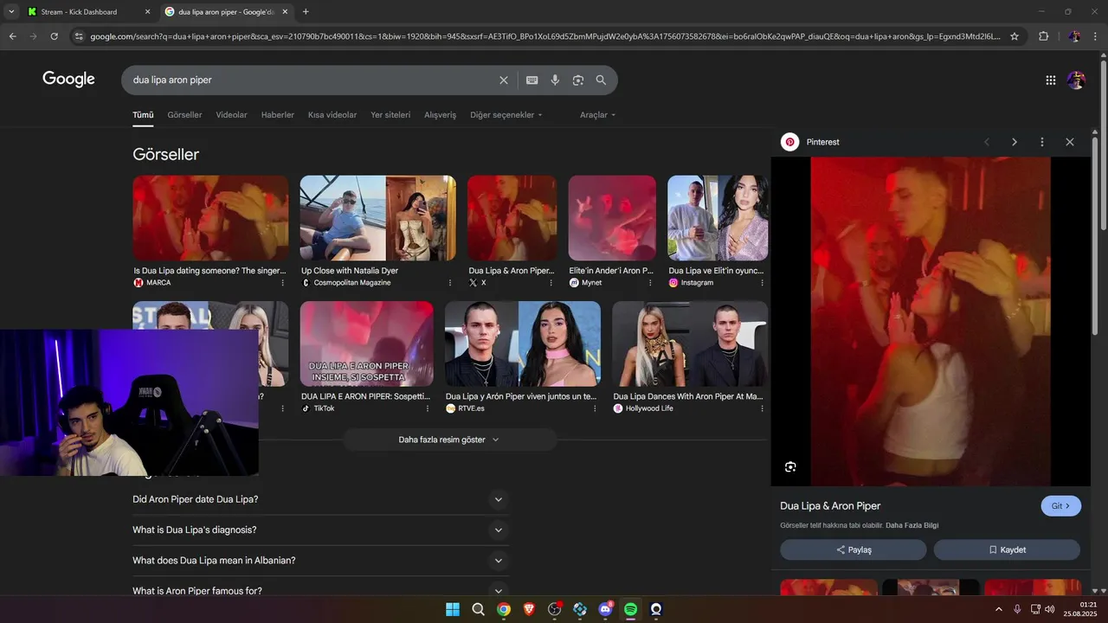Open the Instagram Dua Lipa ve Elit'in thumbnail

click(x=718, y=218)
